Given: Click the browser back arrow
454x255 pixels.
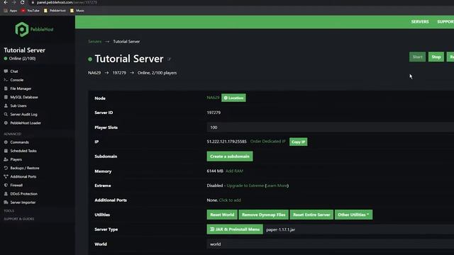Looking at the screenshot, I should click(x=6, y=2).
